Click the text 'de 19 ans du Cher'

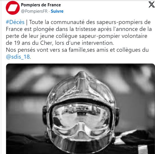click(29, 43)
